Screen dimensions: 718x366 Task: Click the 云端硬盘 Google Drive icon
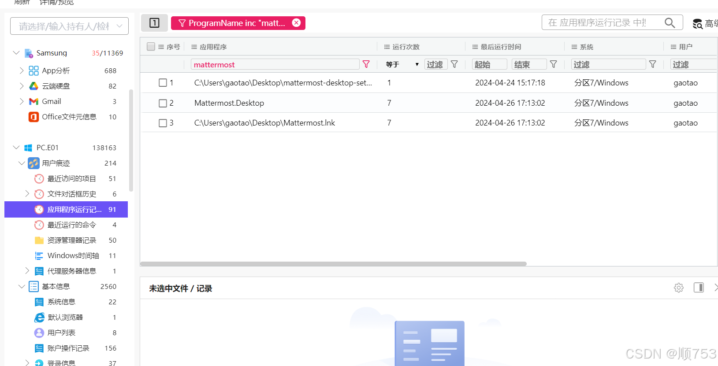tap(33, 86)
